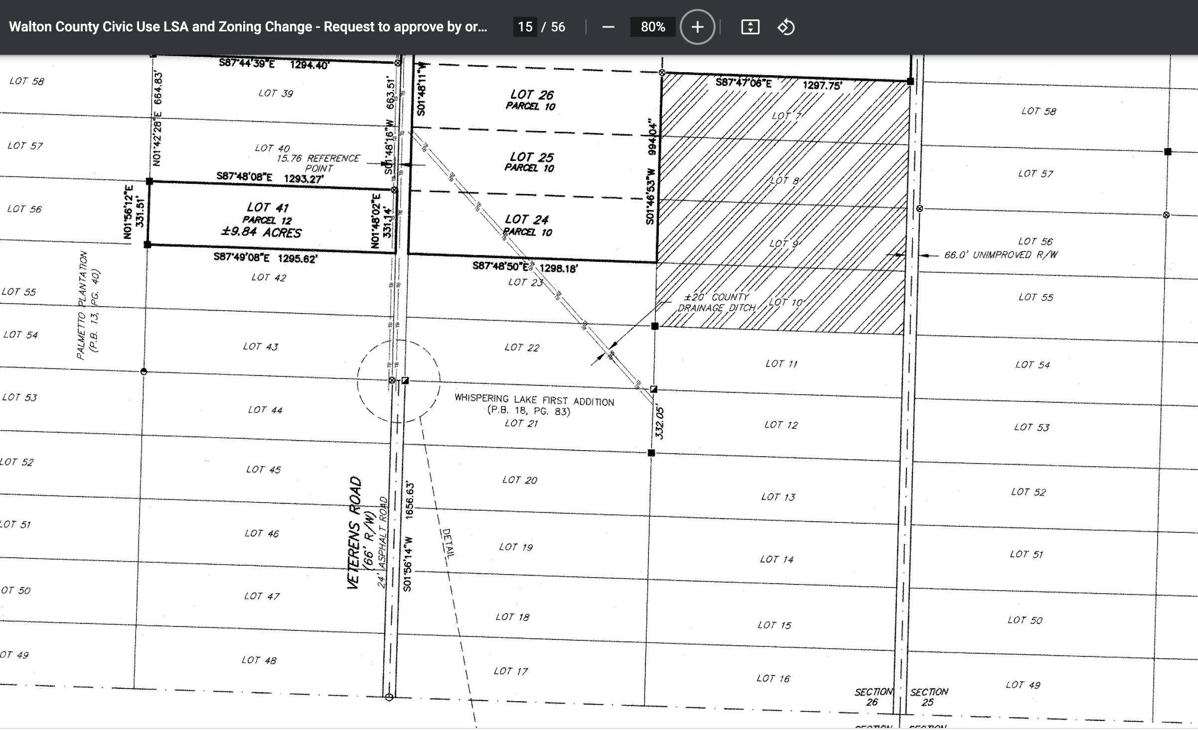Click the 'LOT 42' label
1198x730 pixels.
coord(269,277)
